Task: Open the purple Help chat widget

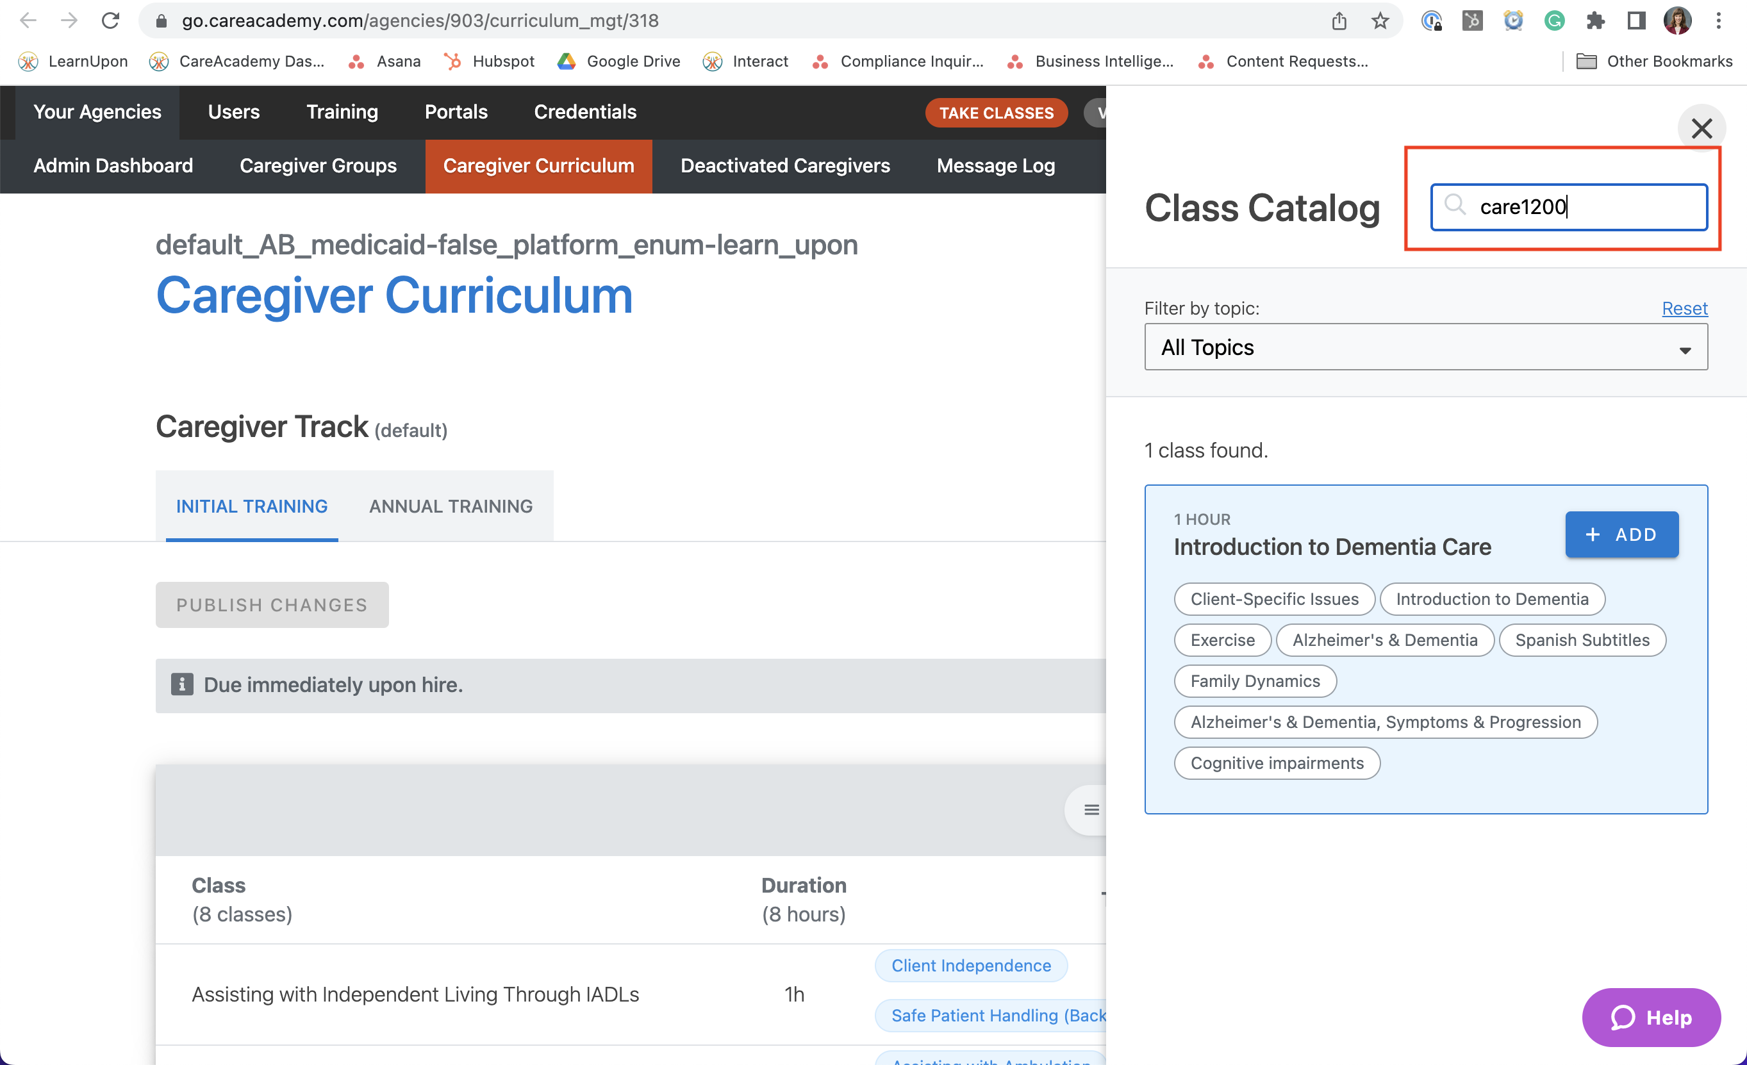Action: pyautogui.click(x=1651, y=1017)
